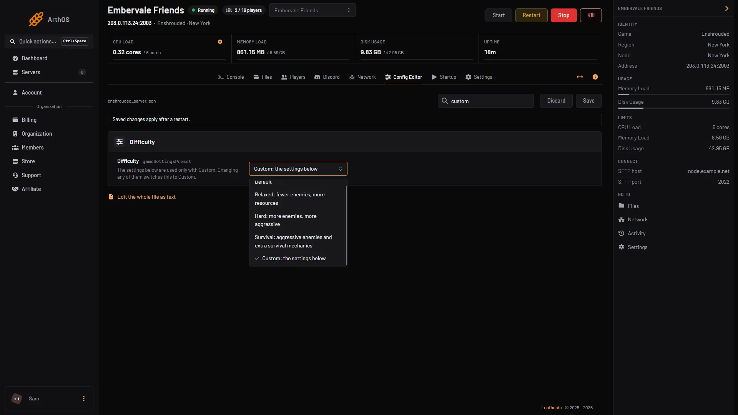Viewport: 738px width, 415px height.
Task: Open the CPU Load gear settings icon
Action: click(x=220, y=42)
